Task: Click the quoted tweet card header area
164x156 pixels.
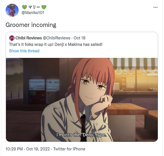Action: click(82, 45)
